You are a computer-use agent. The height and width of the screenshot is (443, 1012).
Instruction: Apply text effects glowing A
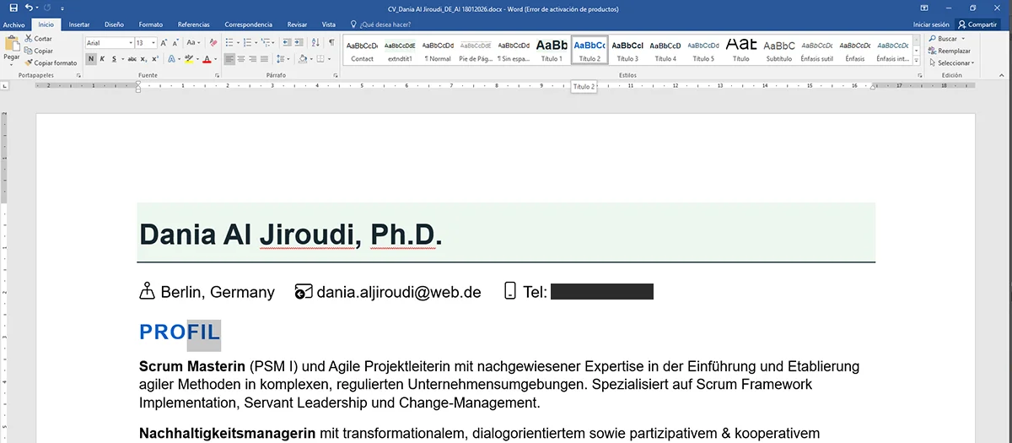pos(171,59)
